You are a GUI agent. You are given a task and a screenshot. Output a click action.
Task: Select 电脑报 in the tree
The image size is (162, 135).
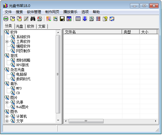pos(21,75)
